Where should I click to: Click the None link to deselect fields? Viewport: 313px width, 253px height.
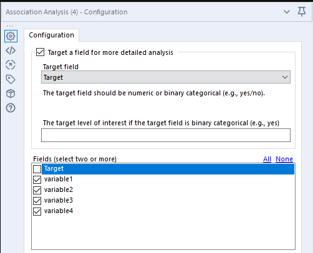tap(284, 159)
